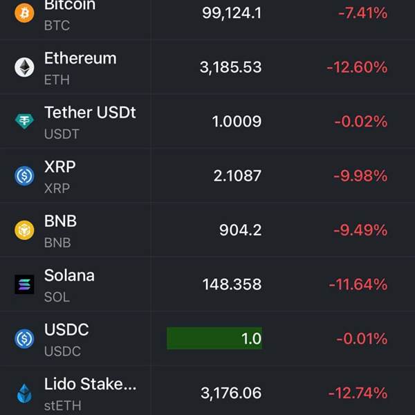Tap the green highlighted USDC price
415x415 pixels.
(x=214, y=338)
